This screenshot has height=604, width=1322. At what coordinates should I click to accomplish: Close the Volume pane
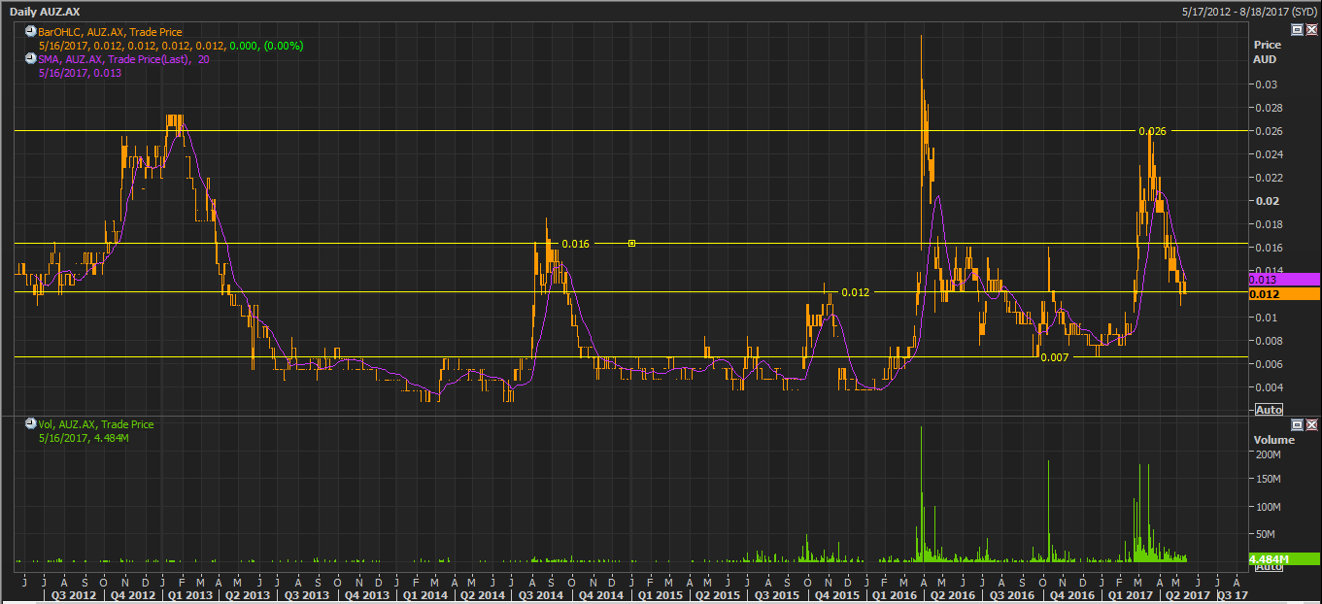tap(1311, 425)
